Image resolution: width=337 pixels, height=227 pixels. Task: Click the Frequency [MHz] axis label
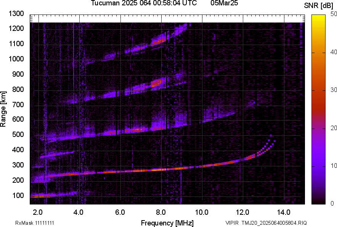tap(167, 223)
